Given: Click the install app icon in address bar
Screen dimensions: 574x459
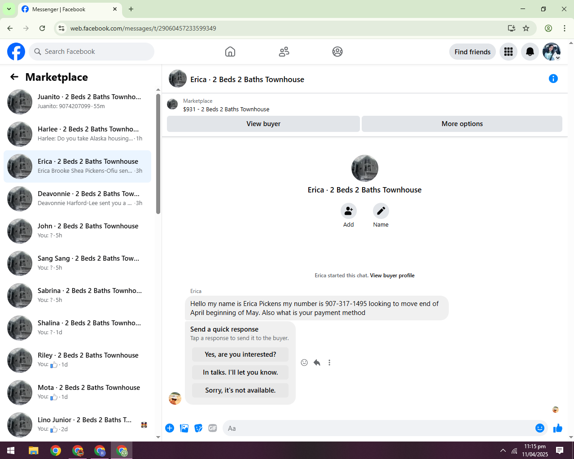Looking at the screenshot, I should click(x=512, y=28).
